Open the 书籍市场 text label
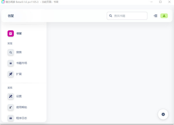Screen dimensions: 174x125 (x=22, y=63)
